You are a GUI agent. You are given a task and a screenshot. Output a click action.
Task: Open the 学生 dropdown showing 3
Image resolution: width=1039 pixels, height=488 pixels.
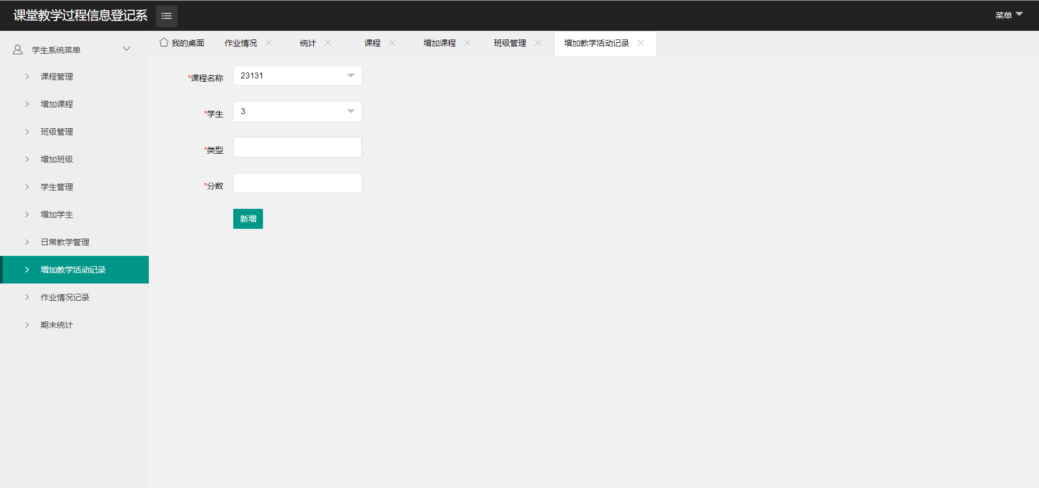coord(298,111)
